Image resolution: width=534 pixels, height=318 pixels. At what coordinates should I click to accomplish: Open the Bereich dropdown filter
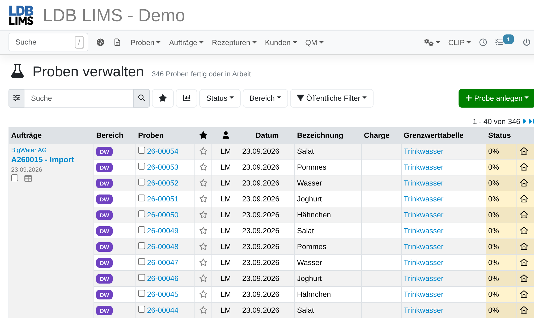tap(265, 98)
